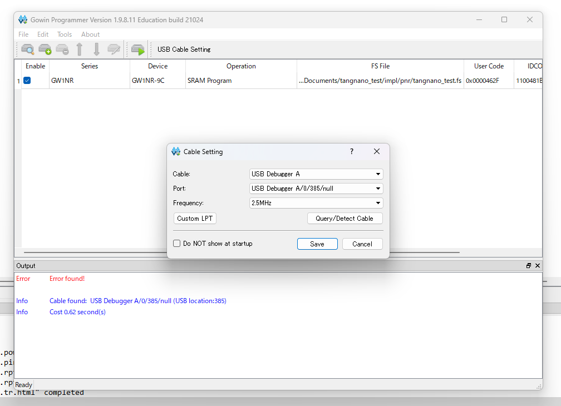Click the Cable found info message
This screenshot has width=561, height=406.
pyautogui.click(x=138, y=301)
